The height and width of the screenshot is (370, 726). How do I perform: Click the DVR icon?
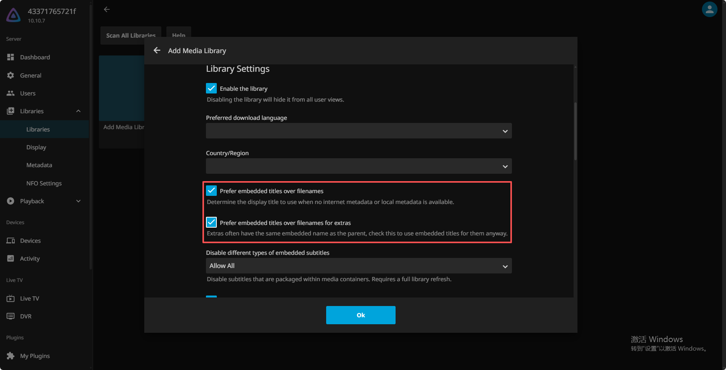click(x=10, y=316)
